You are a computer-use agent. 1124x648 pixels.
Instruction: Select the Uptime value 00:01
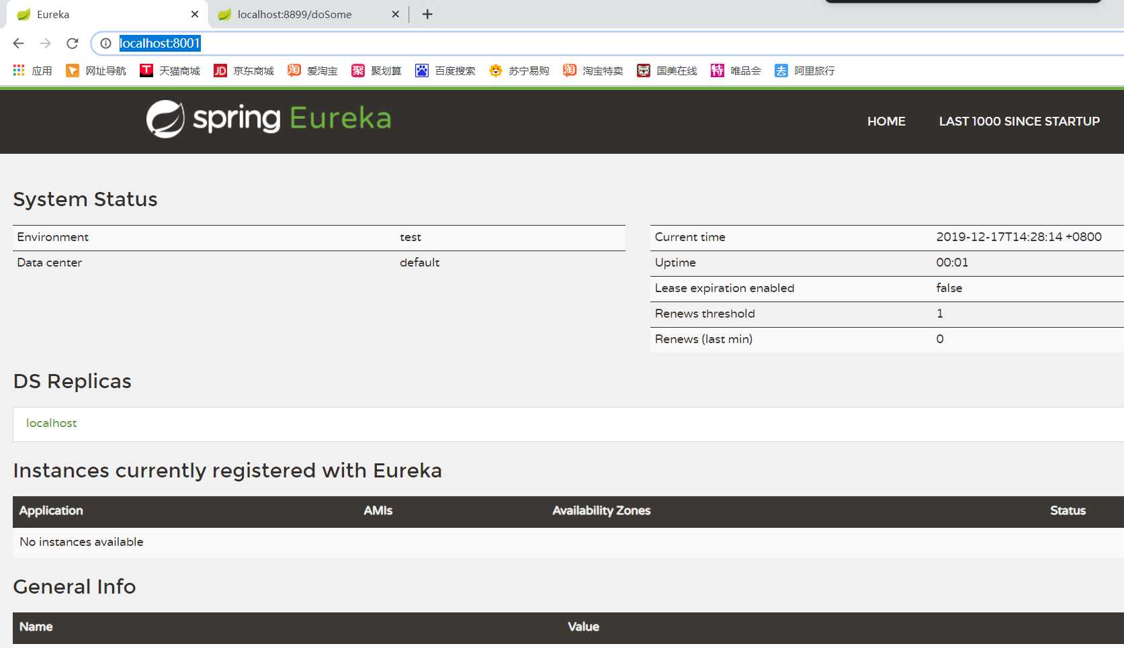click(x=952, y=263)
